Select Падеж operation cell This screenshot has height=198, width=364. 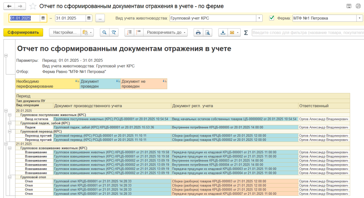pyautogui.click(x=34, y=127)
